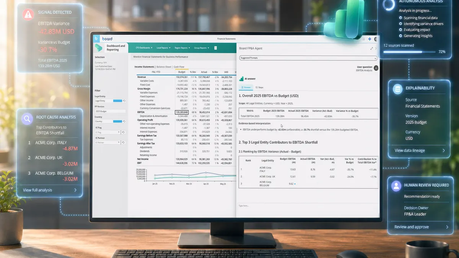Click the 'Scanning financial data' item
Viewport: 459px width, 258px height.
[x=421, y=18]
